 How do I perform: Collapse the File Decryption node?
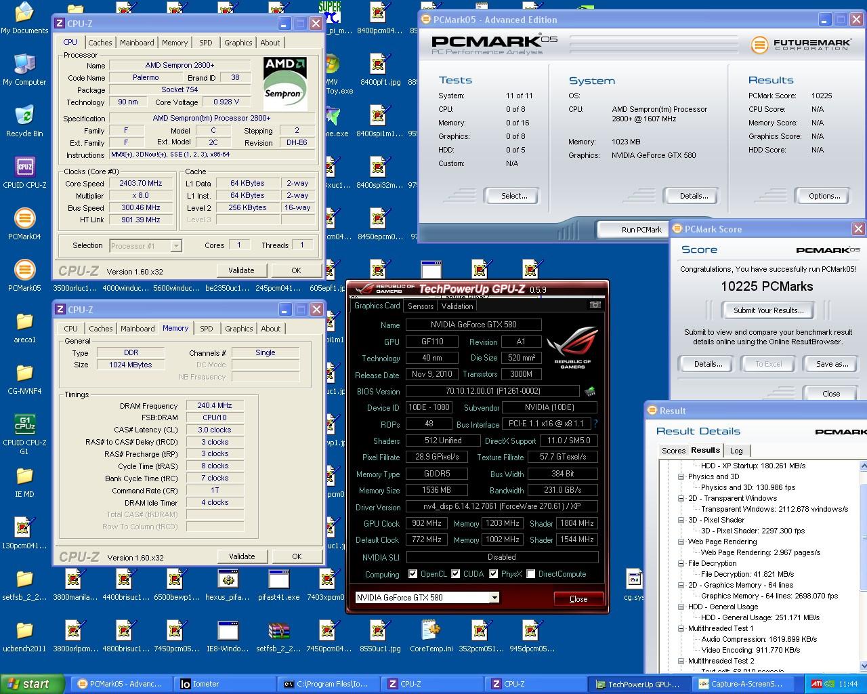681,563
